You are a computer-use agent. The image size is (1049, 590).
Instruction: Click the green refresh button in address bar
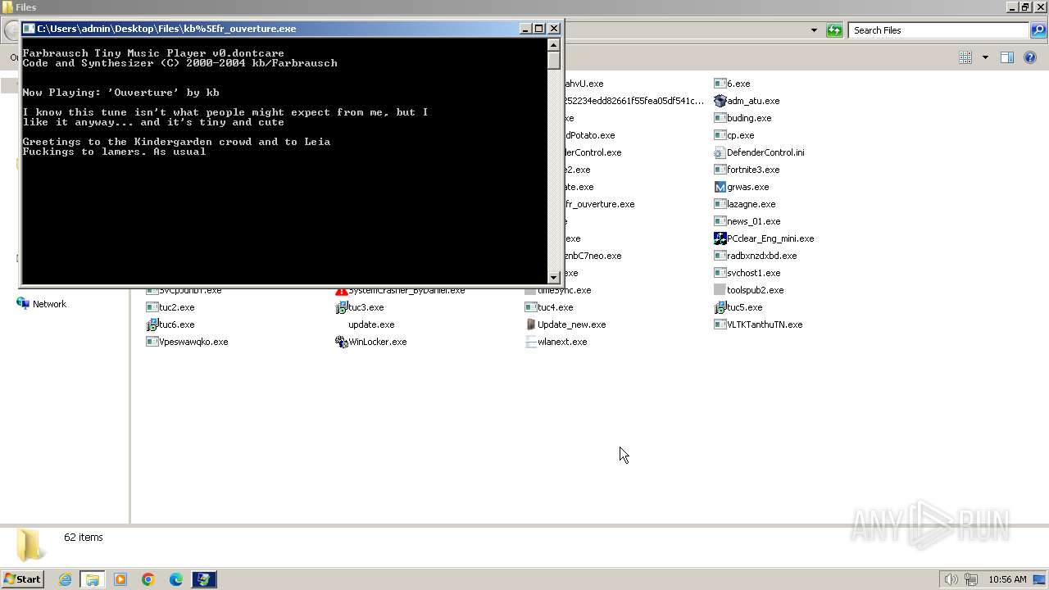point(834,30)
